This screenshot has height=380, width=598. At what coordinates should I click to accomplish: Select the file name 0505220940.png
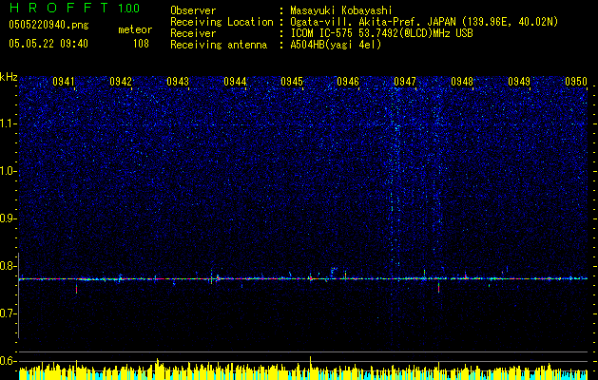pyautogui.click(x=48, y=25)
